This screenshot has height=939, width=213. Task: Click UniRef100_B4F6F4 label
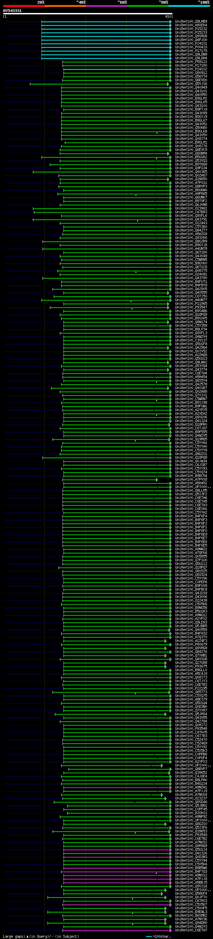191,517
